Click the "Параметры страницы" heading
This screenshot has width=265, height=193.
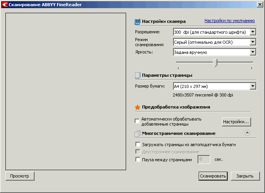(x=167, y=75)
